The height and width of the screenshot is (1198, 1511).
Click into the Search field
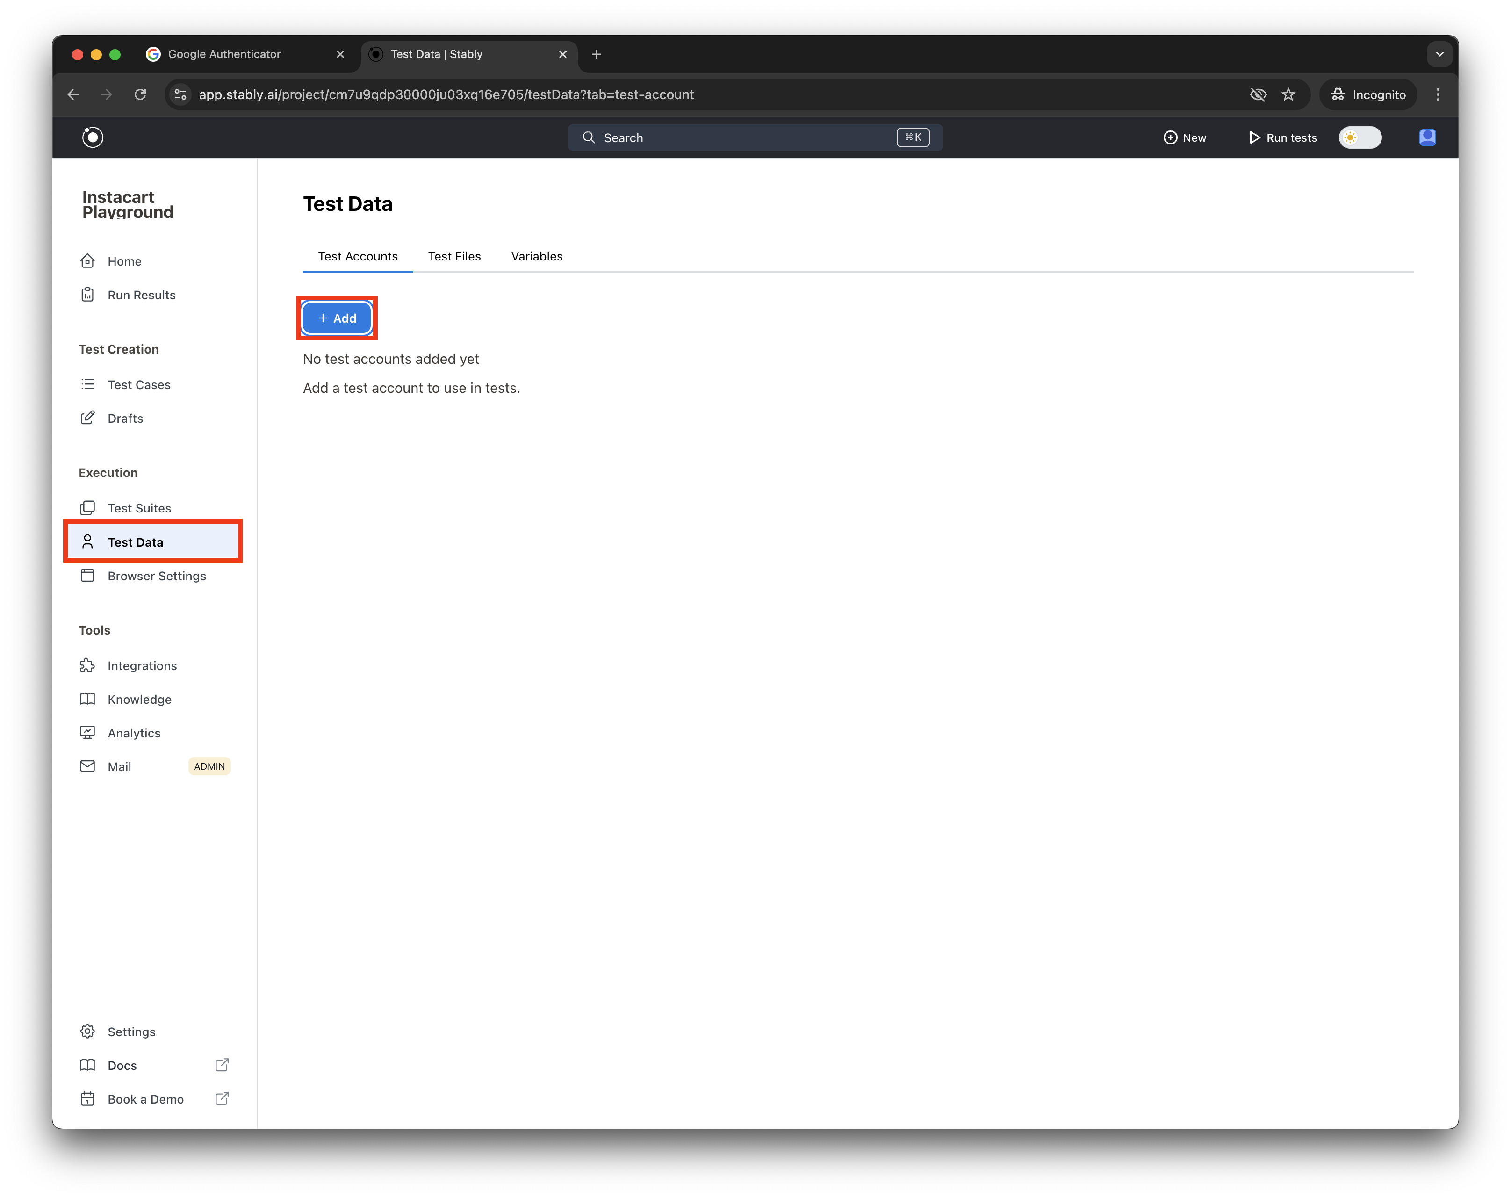[743, 137]
